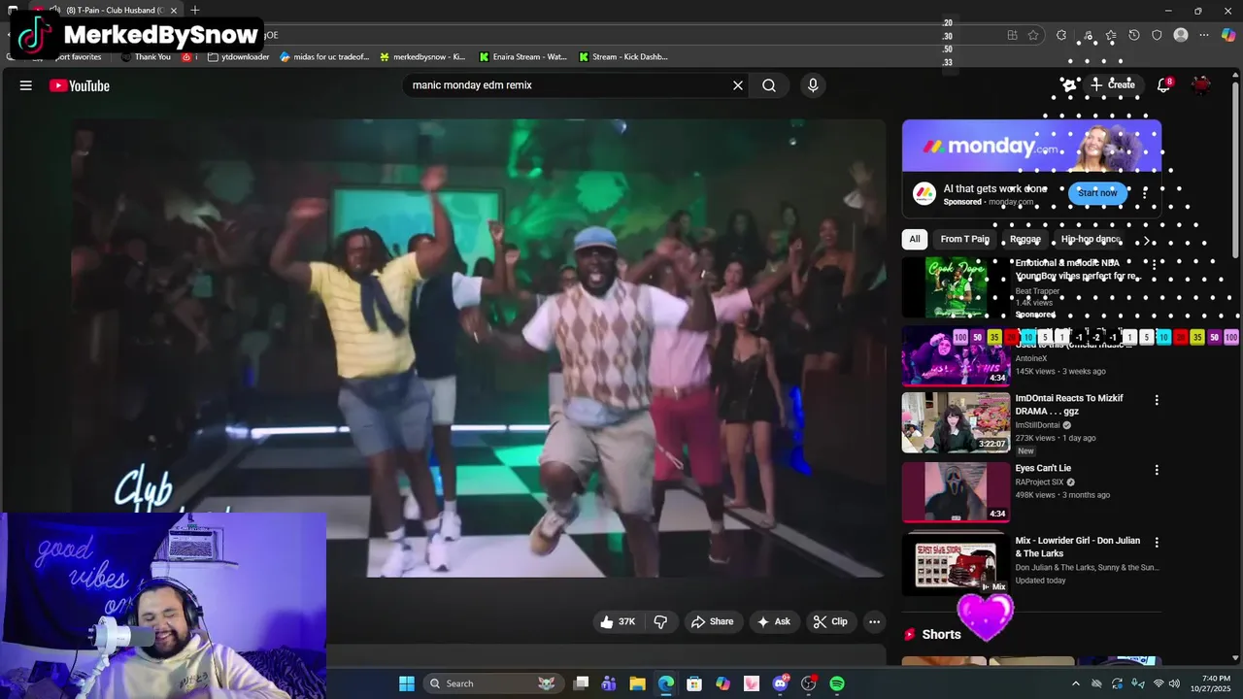1243x699 pixels.
Task: Submit search with magnifier button
Action: [x=769, y=85]
